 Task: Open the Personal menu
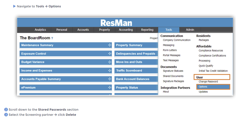(62, 30)
